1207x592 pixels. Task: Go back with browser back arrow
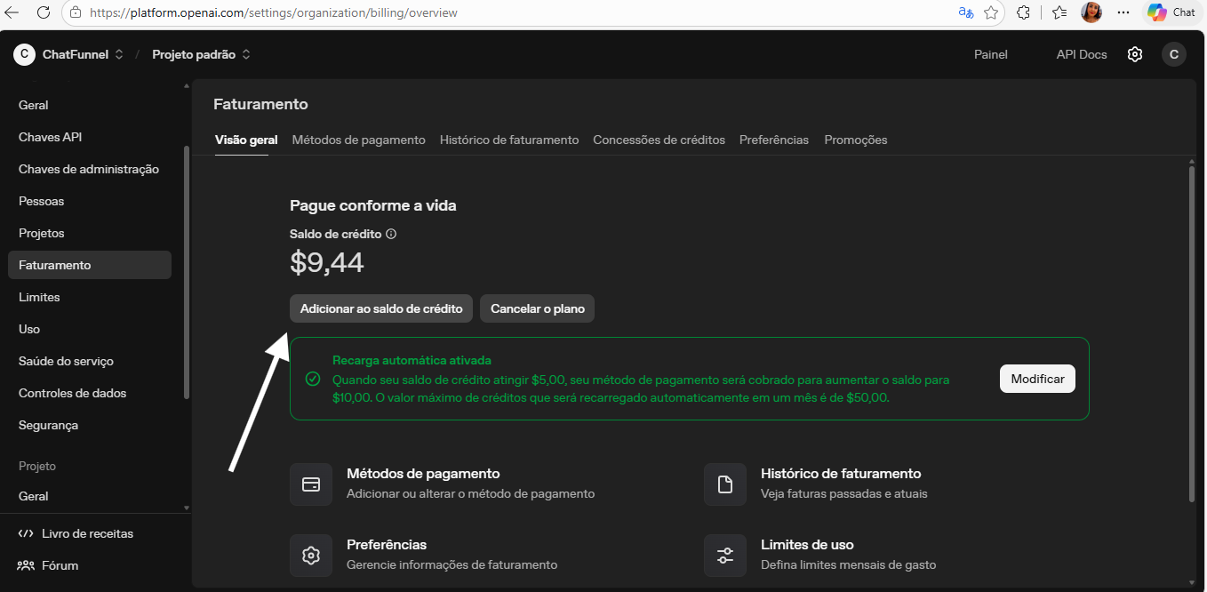coord(12,12)
